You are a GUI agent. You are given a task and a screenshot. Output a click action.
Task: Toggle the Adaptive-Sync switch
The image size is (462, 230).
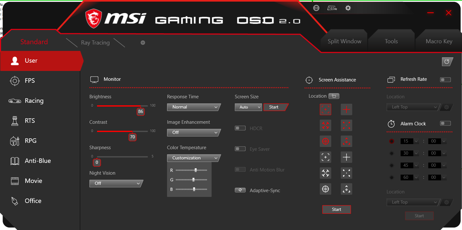[x=240, y=190]
